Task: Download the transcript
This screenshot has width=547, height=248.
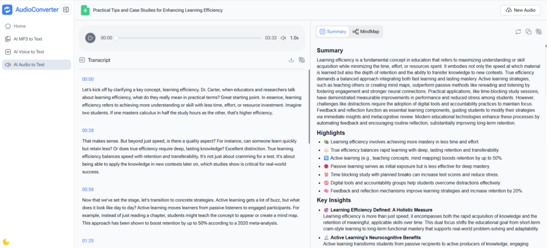Action: click(292, 60)
